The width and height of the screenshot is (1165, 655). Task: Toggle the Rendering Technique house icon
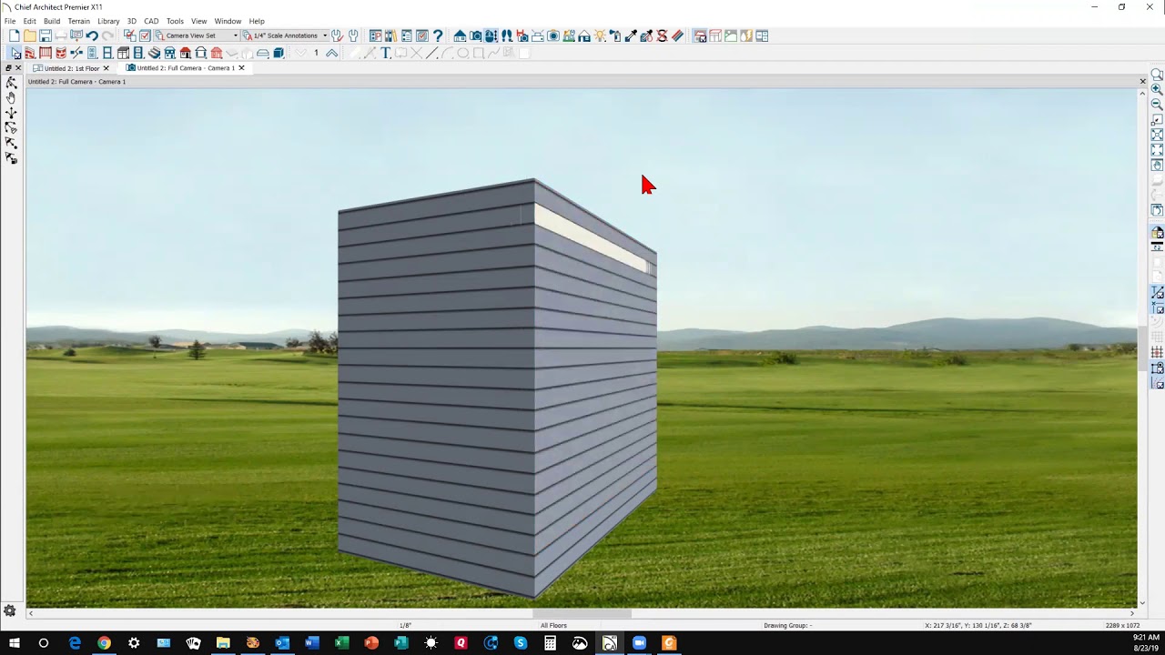pos(699,35)
